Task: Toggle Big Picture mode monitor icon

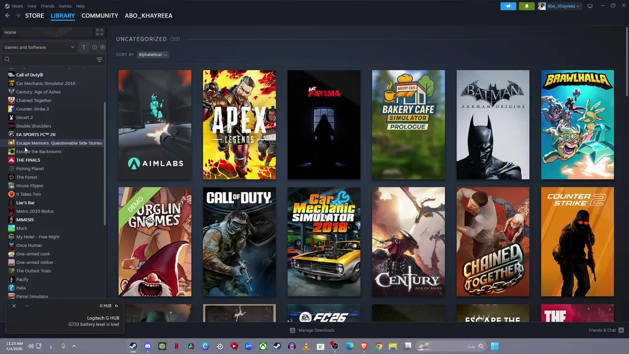Action: [590, 6]
